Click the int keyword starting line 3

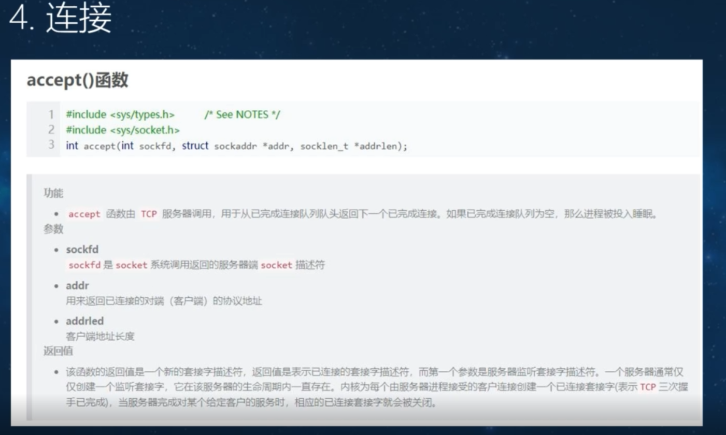click(72, 146)
